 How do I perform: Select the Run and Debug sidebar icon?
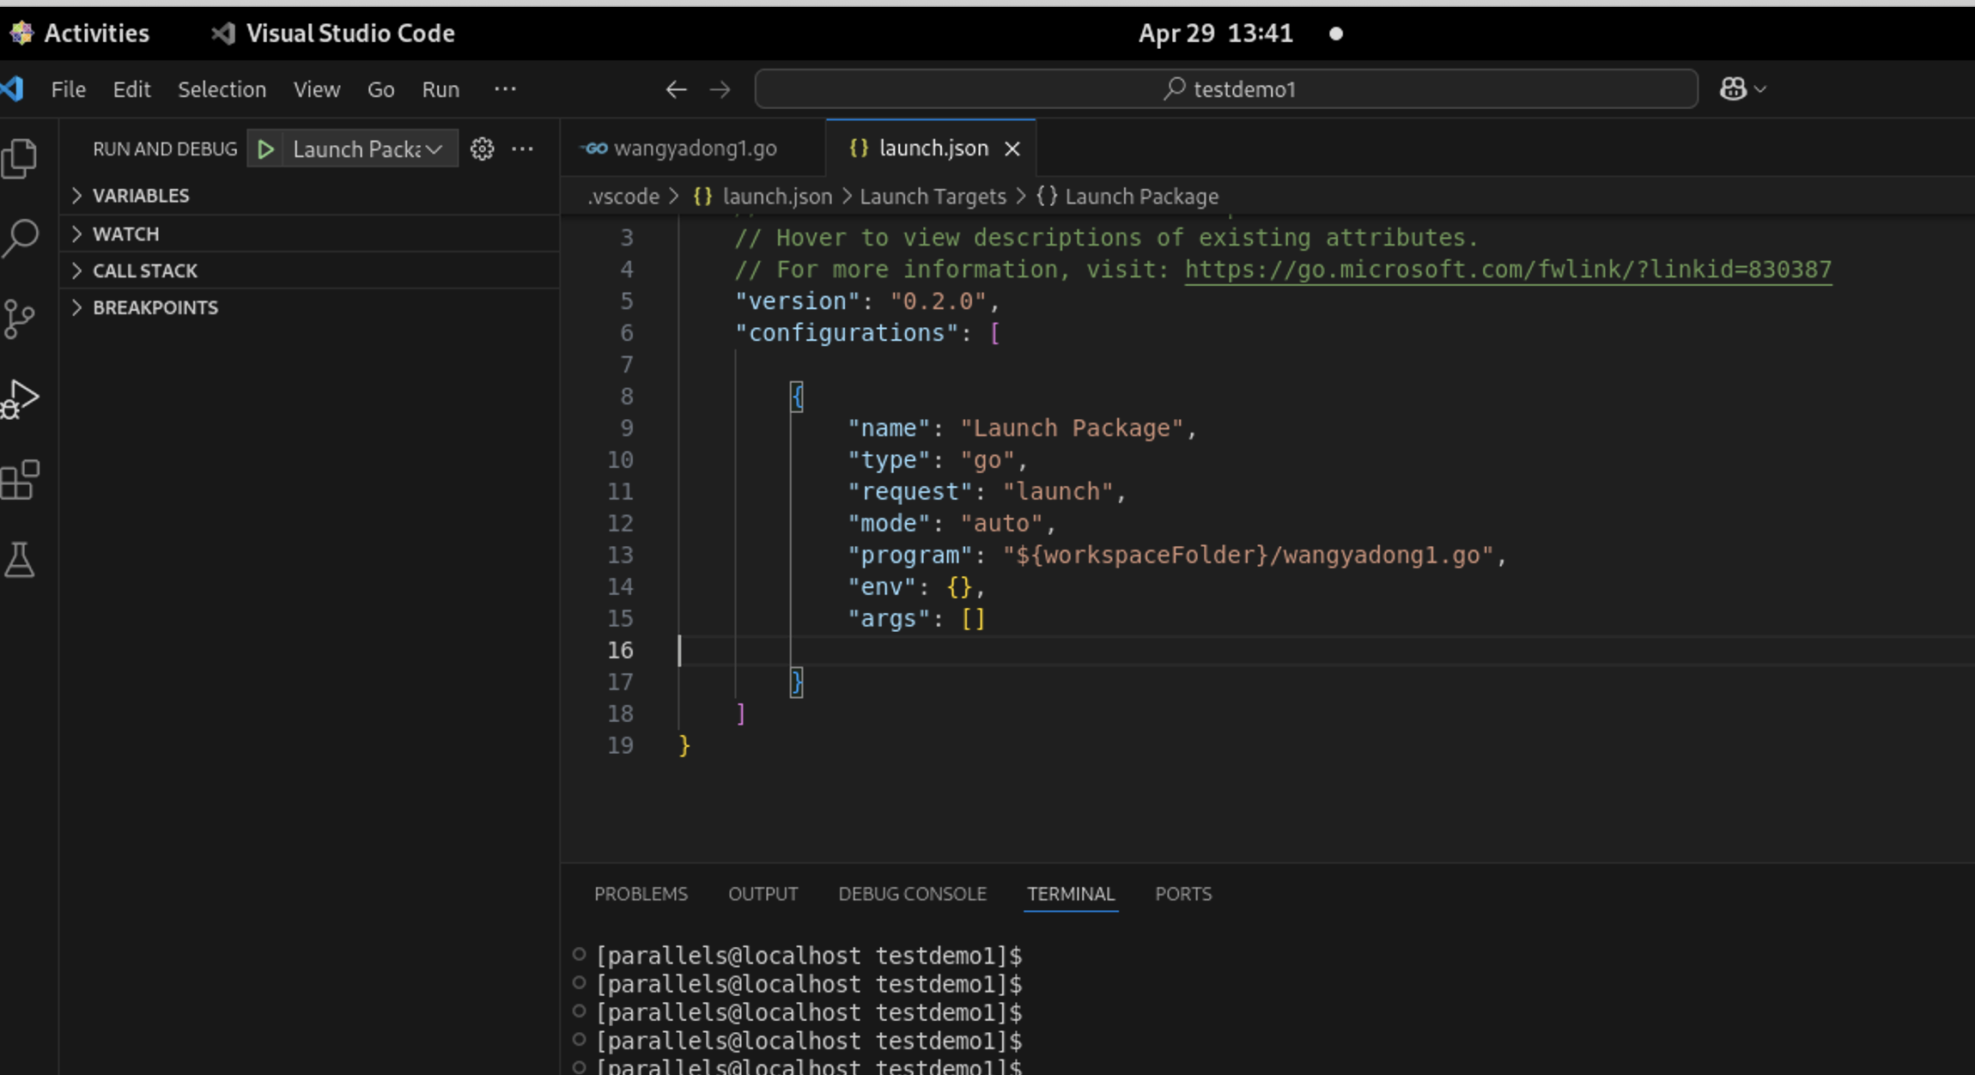19,398
